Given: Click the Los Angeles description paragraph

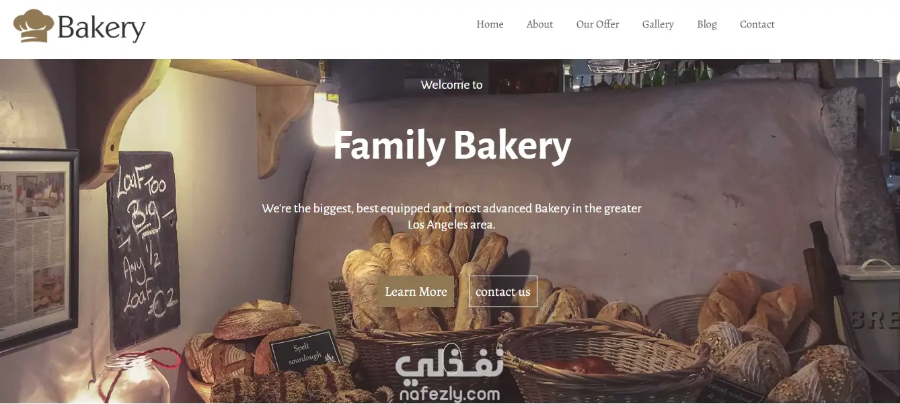Looking at the screenshot, I should coord(451,216).
